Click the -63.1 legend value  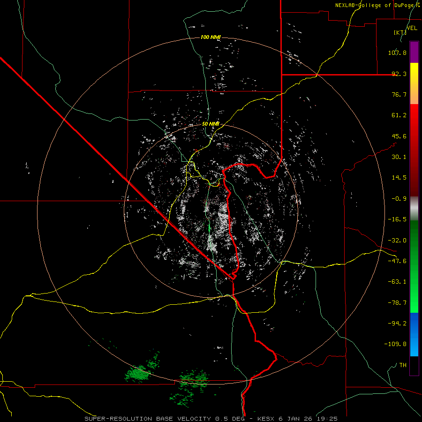pyautogui.click(x=397, y=282)
